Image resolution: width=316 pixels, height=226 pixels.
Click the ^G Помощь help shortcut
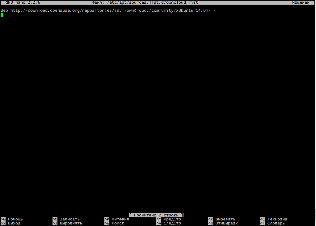click(12, 219)
